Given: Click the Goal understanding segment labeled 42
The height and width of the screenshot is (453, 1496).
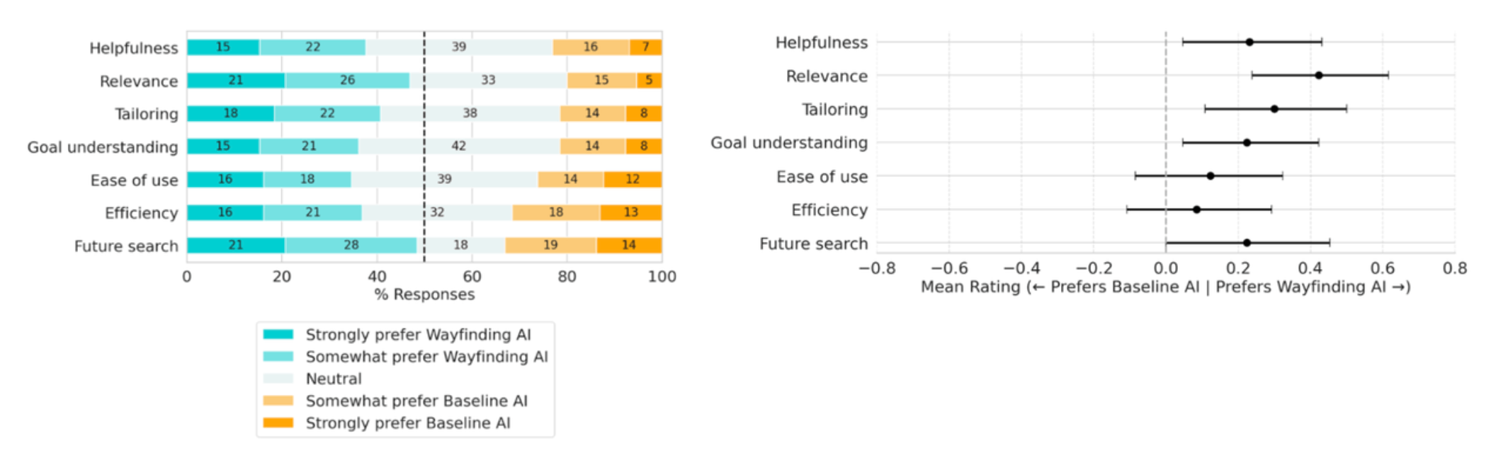Looking at the screenshot, I should (x=459, y=146).
